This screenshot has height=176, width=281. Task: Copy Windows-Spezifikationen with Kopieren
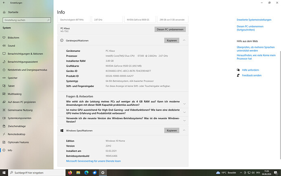point(172,131)
